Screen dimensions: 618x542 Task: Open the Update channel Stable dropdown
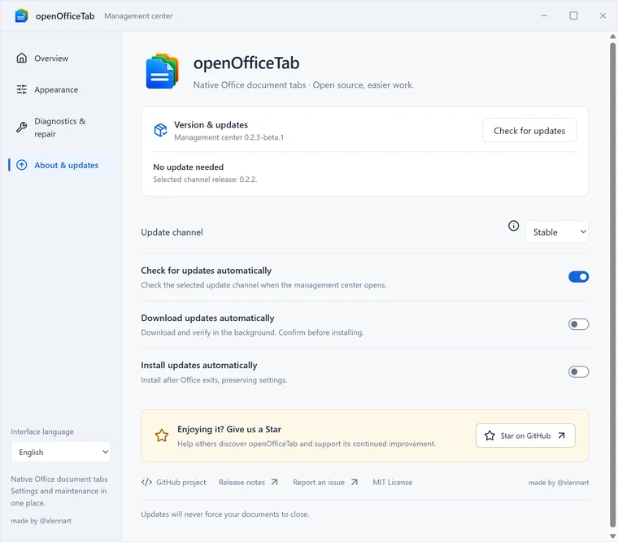click(x=557, y=232)
